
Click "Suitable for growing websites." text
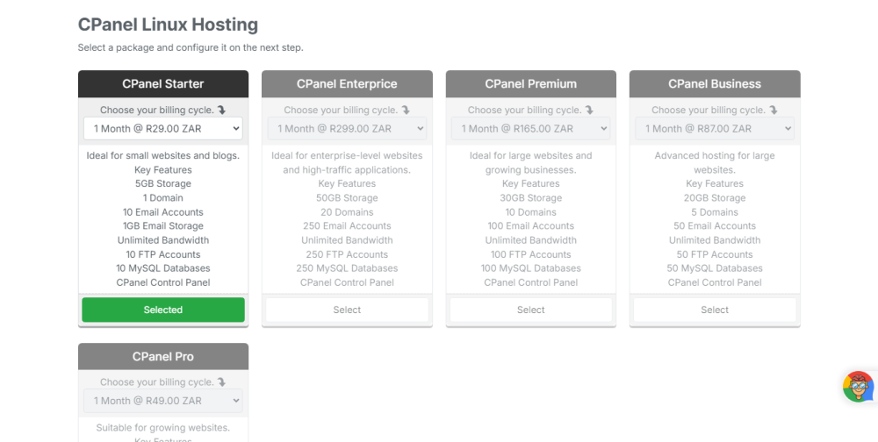point(163,428)
